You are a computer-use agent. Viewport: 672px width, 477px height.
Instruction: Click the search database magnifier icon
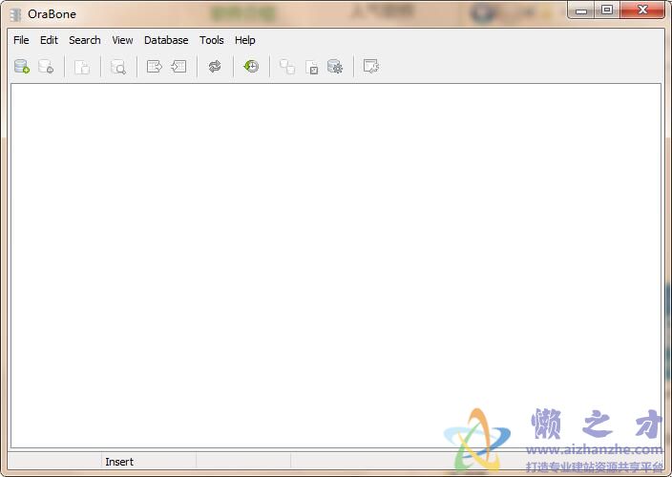point(118,67)
